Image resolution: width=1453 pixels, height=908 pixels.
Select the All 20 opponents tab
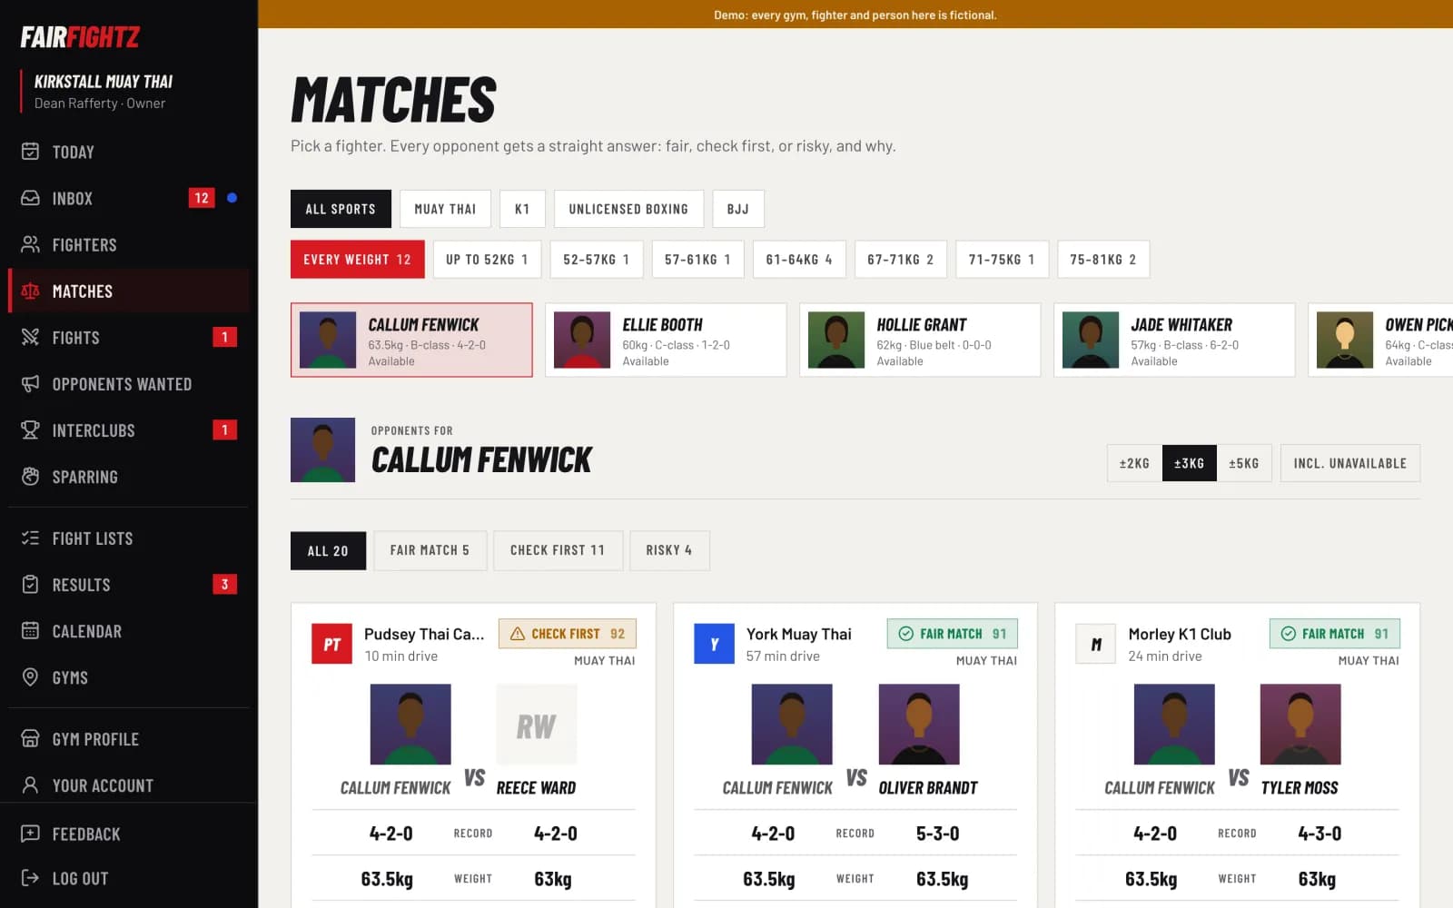328,550
